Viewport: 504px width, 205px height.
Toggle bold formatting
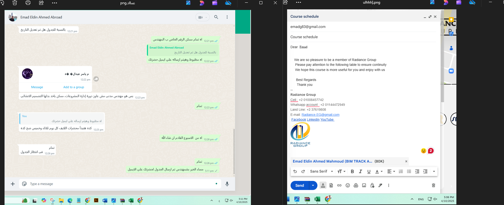352,171
